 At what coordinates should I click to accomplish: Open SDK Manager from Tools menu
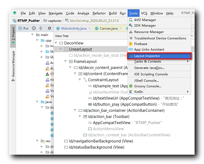coord(159,26)
